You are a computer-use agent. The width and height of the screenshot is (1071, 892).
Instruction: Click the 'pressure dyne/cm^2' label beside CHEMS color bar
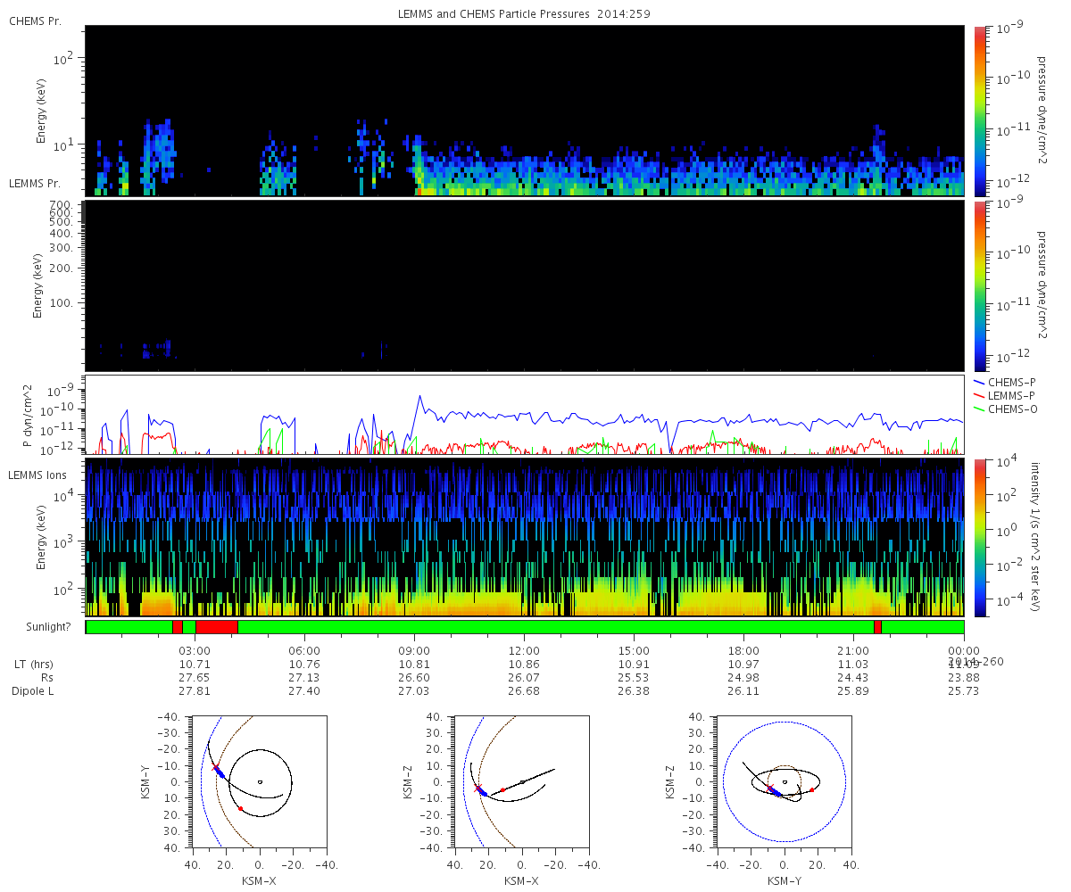pyautogui.click(x=1041, y=111)
